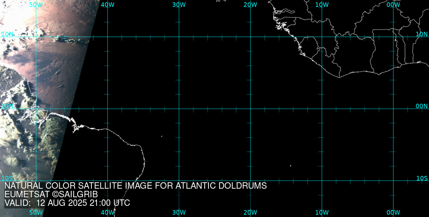The width and height of the screenshot is (429, 217).
Task: Click the 10S latitude label on the right side
Action: click(x=422, y=178)
